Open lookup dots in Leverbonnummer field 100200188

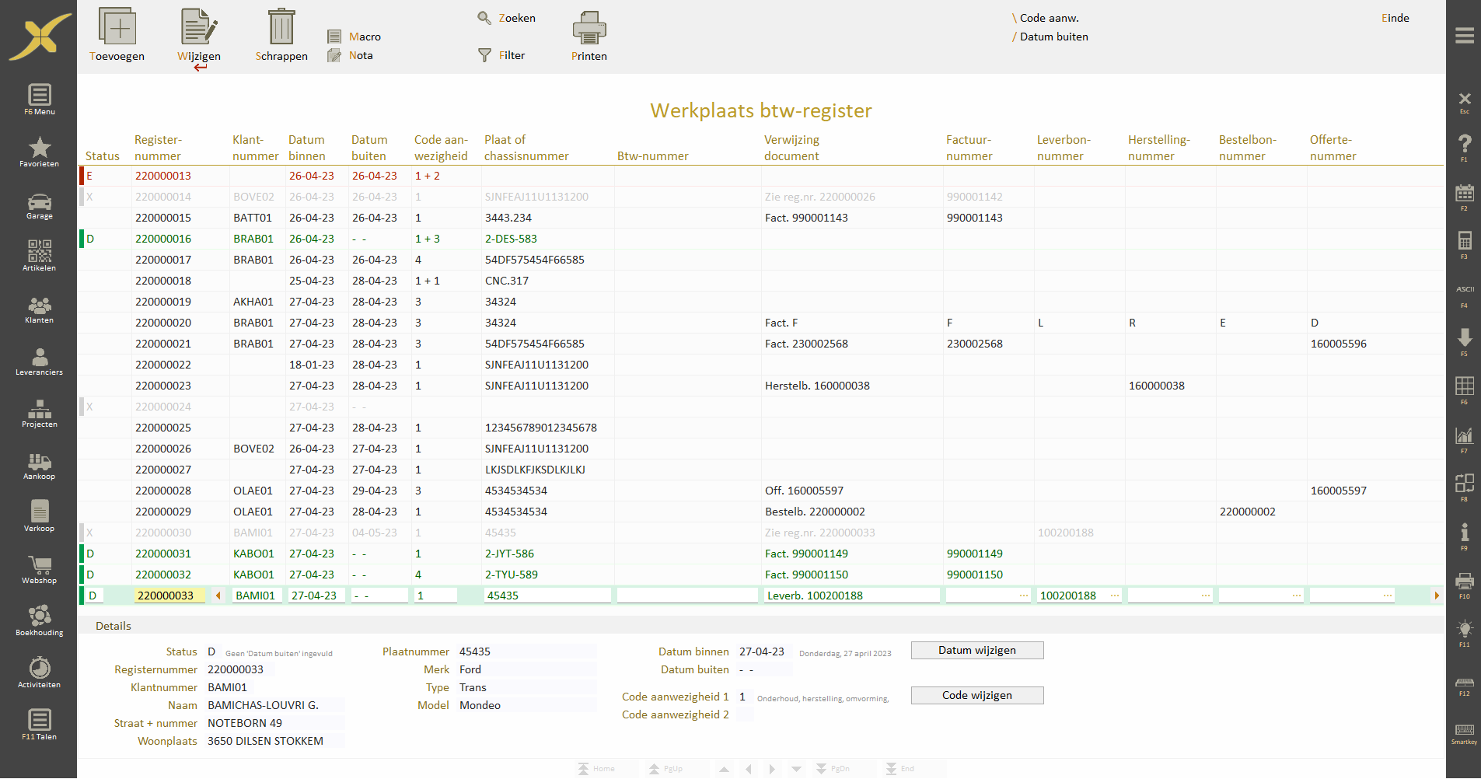point(1115,596)
